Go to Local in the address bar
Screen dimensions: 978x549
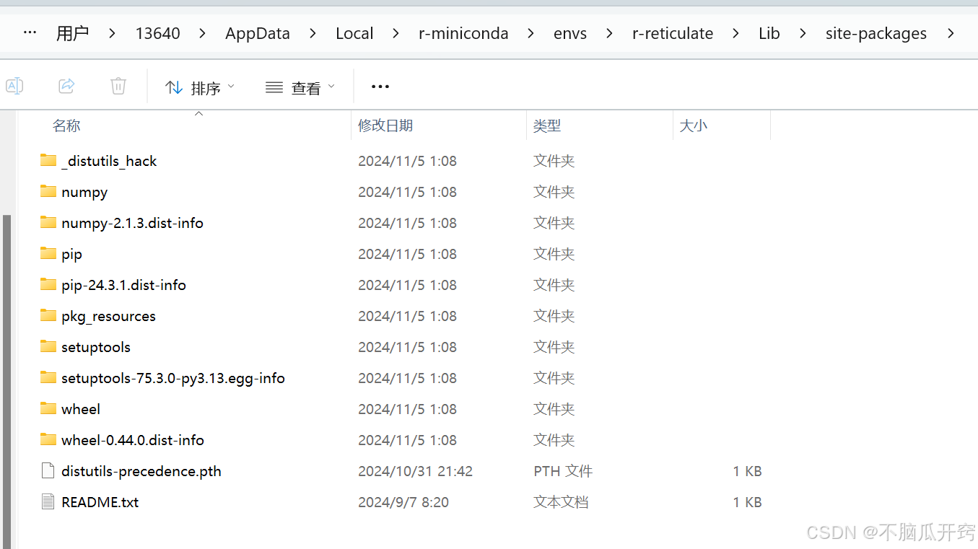coord(354,33)
